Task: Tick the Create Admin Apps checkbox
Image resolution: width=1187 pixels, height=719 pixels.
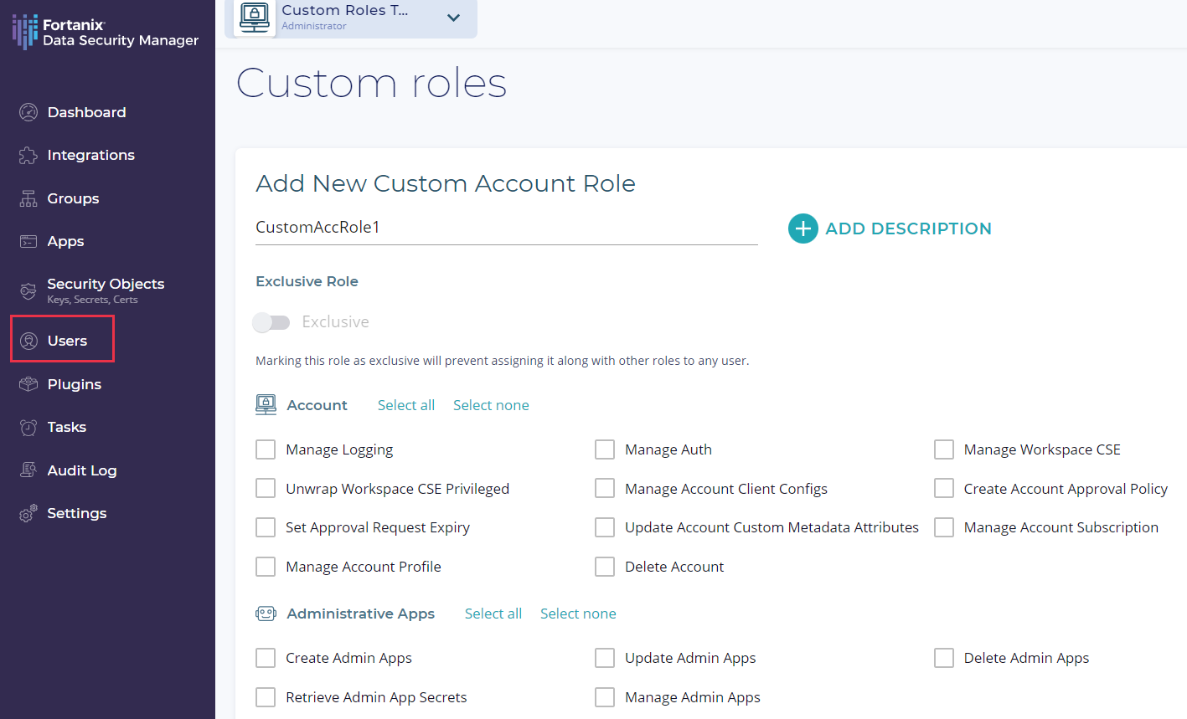Action: click(x=266, y=658)
